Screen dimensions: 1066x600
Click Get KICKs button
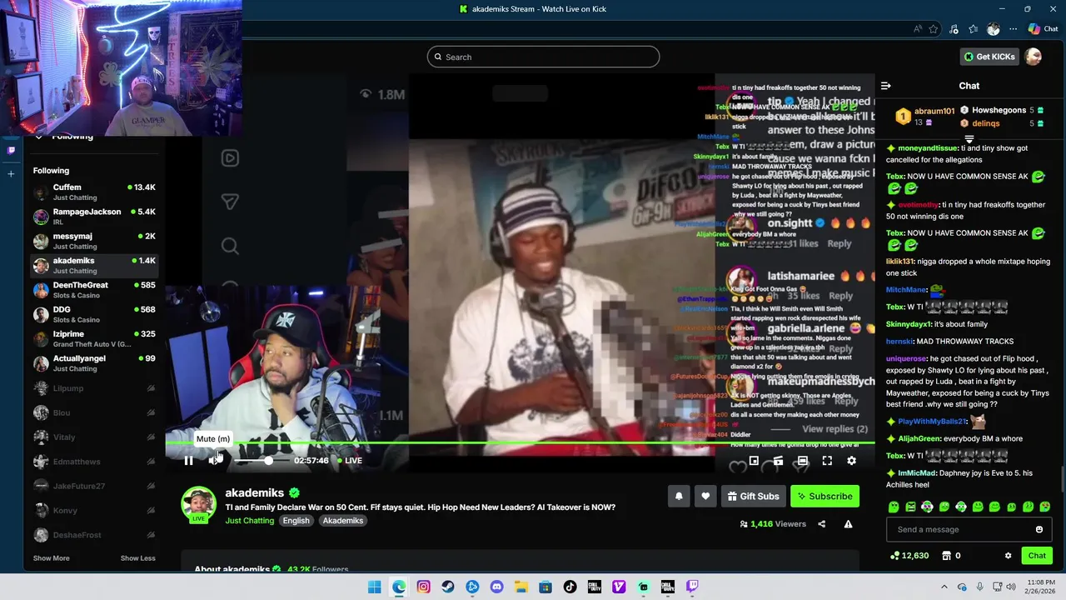[989, 57]
